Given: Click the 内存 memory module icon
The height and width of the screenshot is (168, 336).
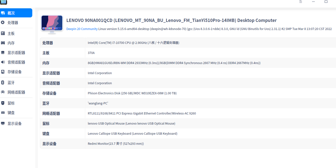Looking at the screenshot, I should tap(3, 43).
